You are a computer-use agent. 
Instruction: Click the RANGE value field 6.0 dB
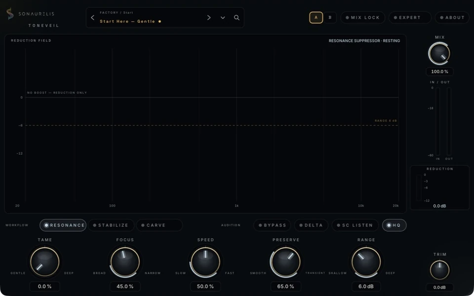(x=366, y=286)
